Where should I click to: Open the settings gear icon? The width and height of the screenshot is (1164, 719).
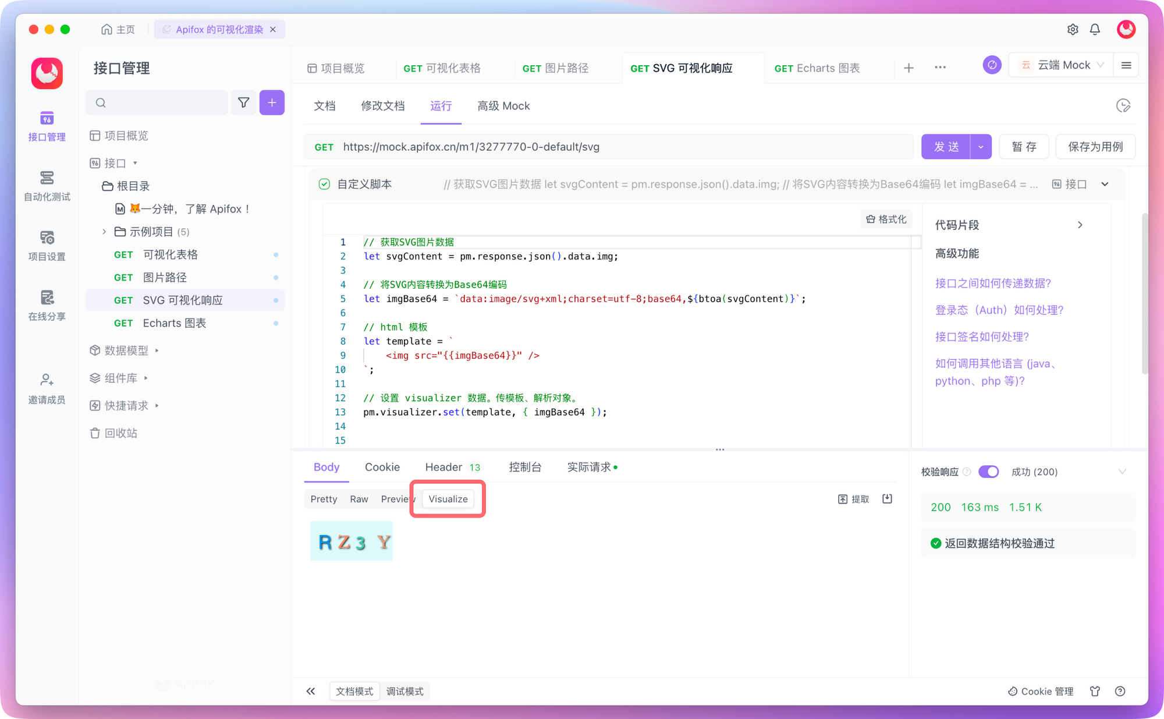point(1073,29)
